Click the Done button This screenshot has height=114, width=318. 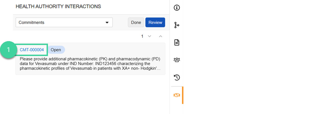pyautogui.click(x=136, y=22)
